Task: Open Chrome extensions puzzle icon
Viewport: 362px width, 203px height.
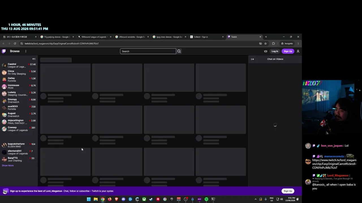Action: [273, 43]
